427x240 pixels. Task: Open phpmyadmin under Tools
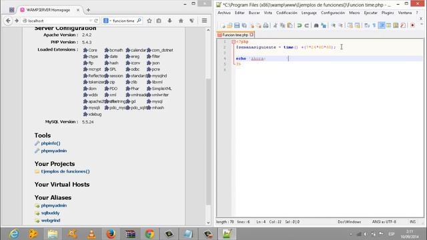[54, 151]
